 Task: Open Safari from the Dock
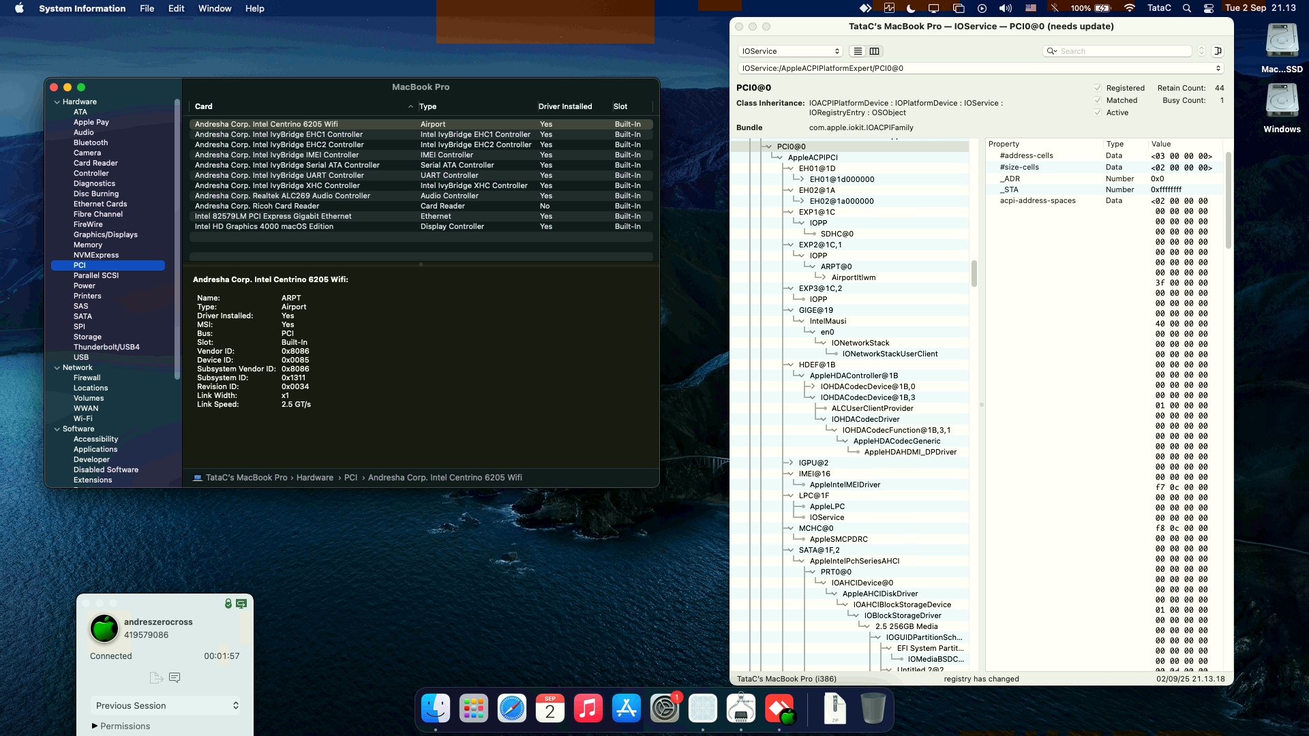[x=511, y=709]
